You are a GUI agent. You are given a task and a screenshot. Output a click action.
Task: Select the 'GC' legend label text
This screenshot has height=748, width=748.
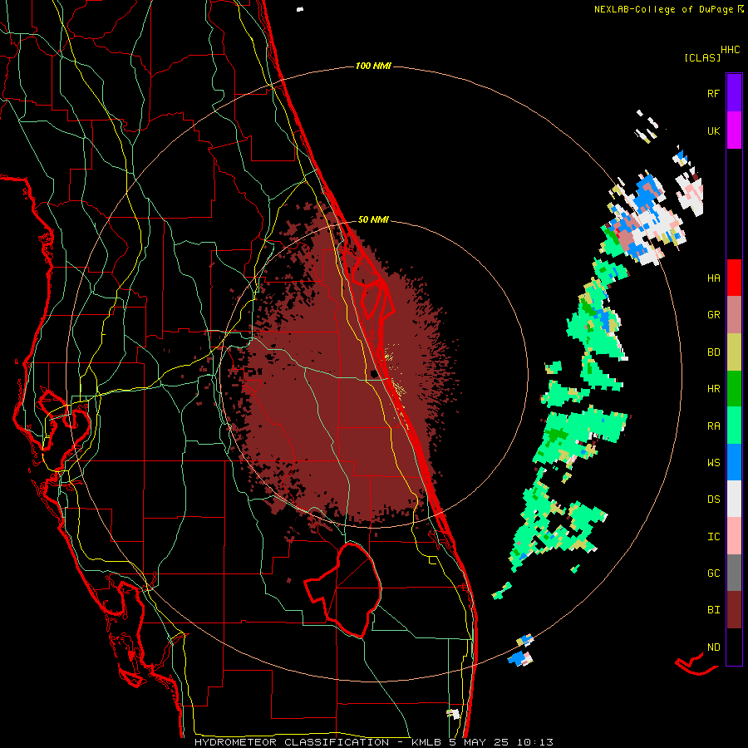tap(713, 573)
